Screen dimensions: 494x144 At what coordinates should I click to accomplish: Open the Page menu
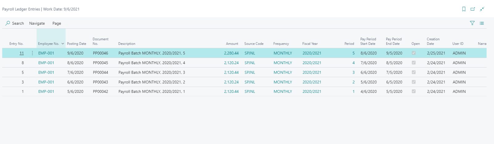tap(57, 23)
